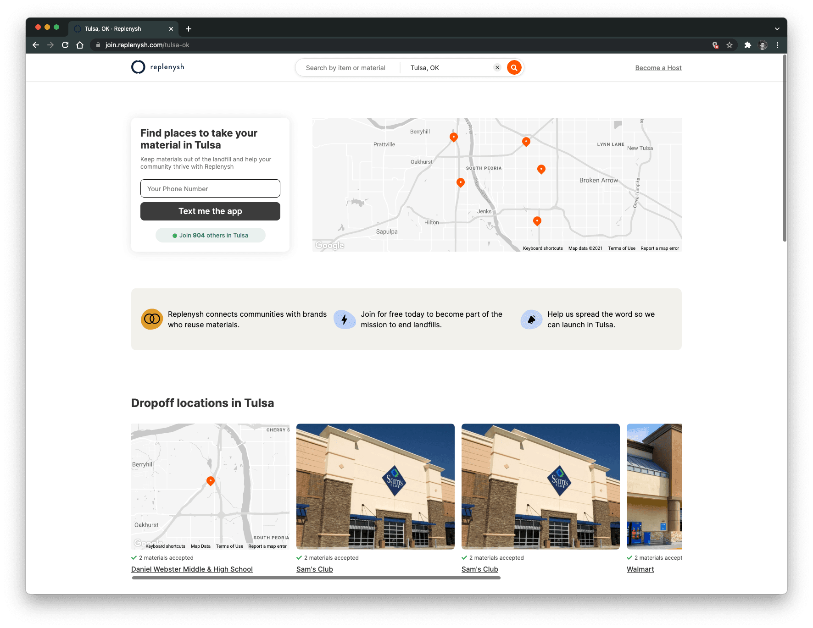This screenshot has height=628, width=813.
Task: Open the Walmart location photo
Action: tap(654, 486)
